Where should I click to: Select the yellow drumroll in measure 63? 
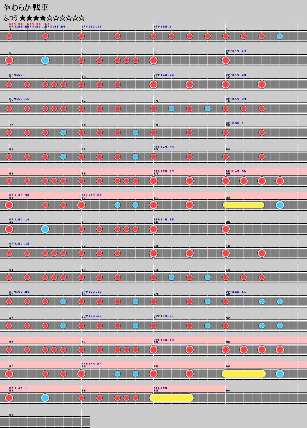[x=171, y=398]
